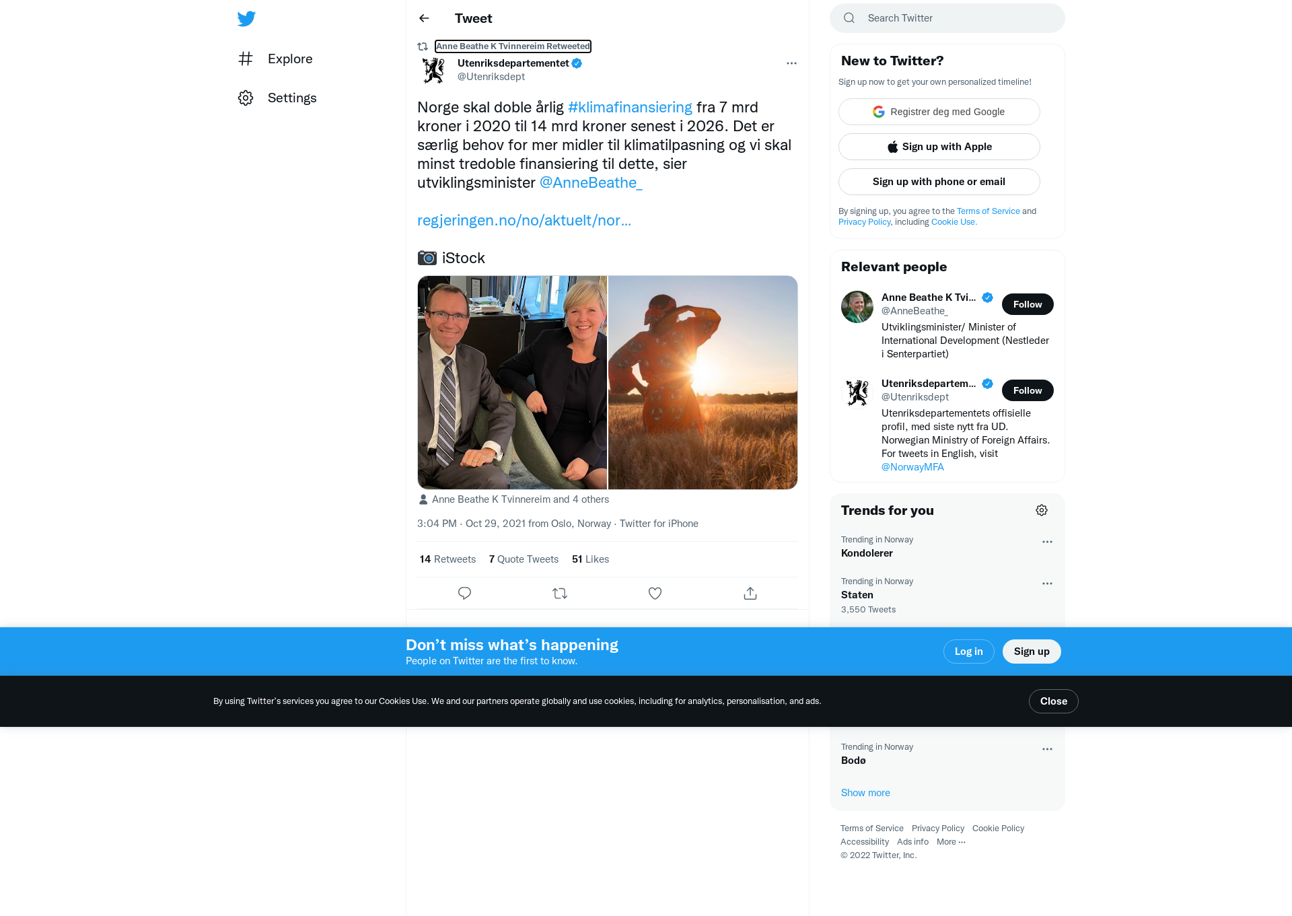Open the tweet's three-dot more menu
This screenshot has width=1292, height=916.
click(791, 63)
